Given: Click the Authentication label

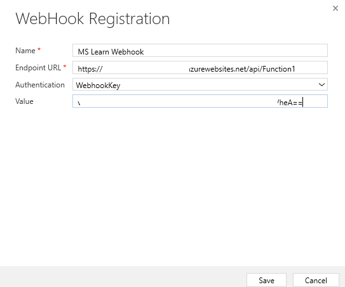Looking at the screenshot, I should click(x=40, y=85).
